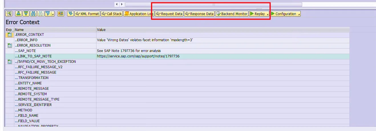The height and width of the screenshot is (131, 376).
Task: Open the Application Log
Action: [x=139, y=14]
